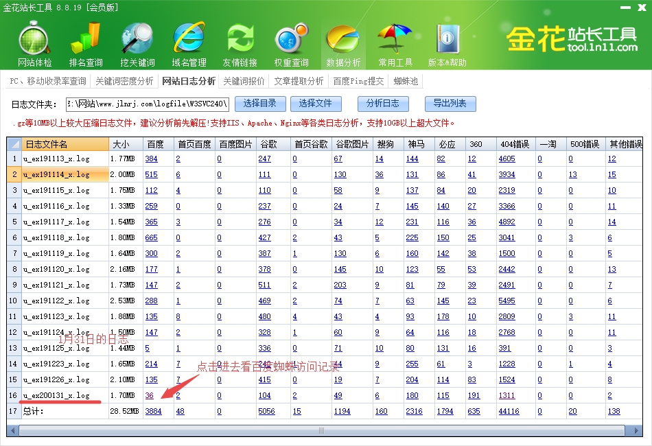This screenshot has width=652, height=446.
Task: Open the 蜘蛛池 tab
Action: [406, 81]
